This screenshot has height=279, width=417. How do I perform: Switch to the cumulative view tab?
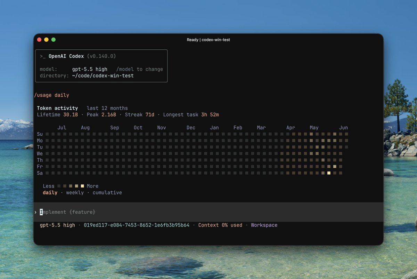tap(107, 193)
